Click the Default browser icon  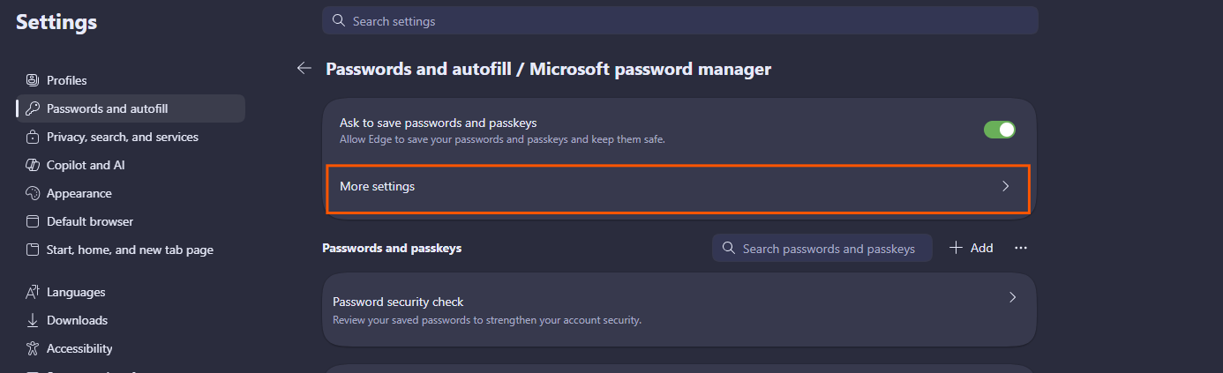point(33,221)
